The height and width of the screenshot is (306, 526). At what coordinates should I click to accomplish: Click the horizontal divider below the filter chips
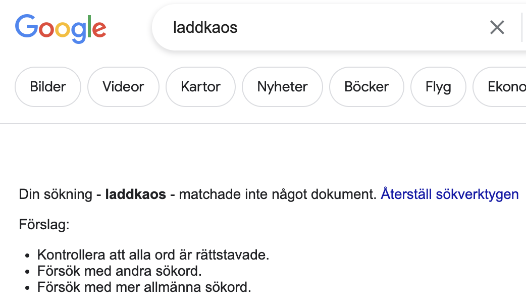coord(263,124)
